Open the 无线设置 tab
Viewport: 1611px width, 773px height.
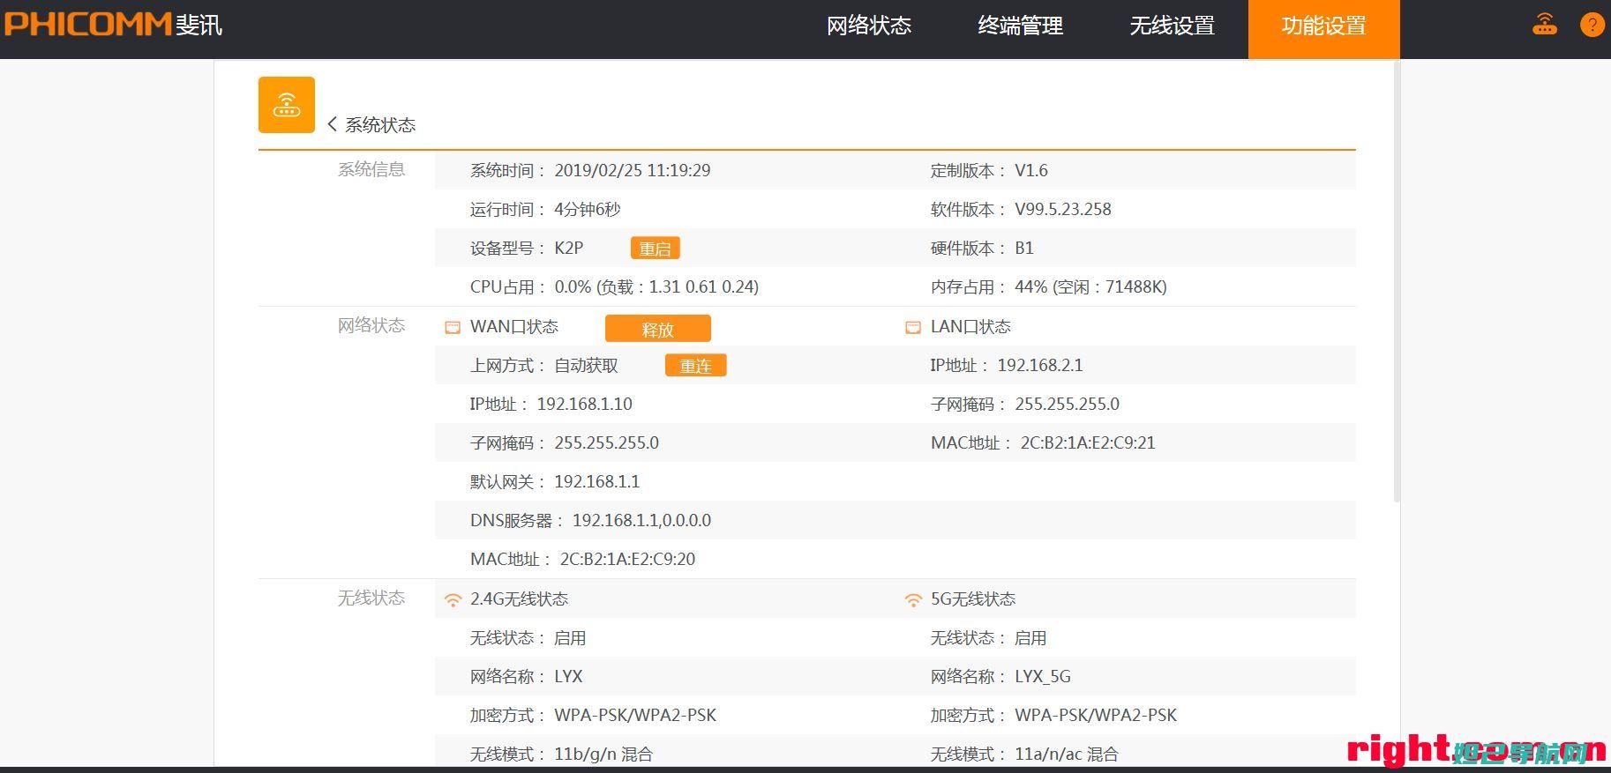pos(1172,26)
